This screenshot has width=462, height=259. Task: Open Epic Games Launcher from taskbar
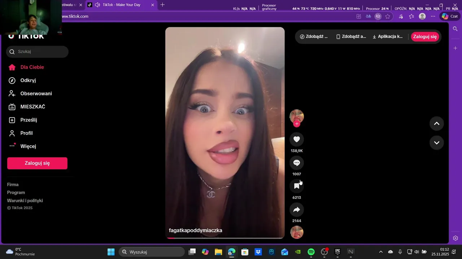pyautogui.click(x=337, y=252)
